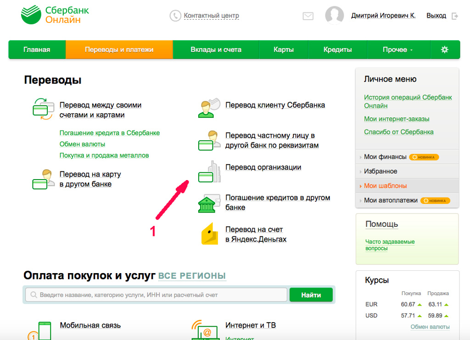
Task: Click the gear settings icon in navigation bar
Action: pos(444,49)
